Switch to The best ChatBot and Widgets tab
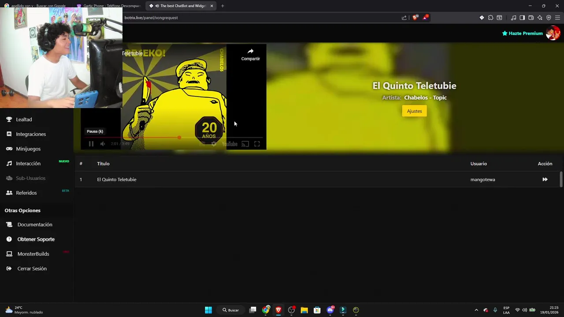564x317 pixels. (x=181, y=6)
